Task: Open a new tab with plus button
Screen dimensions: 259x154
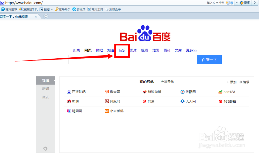Action: pyautogui.click(x=46, y=16)
